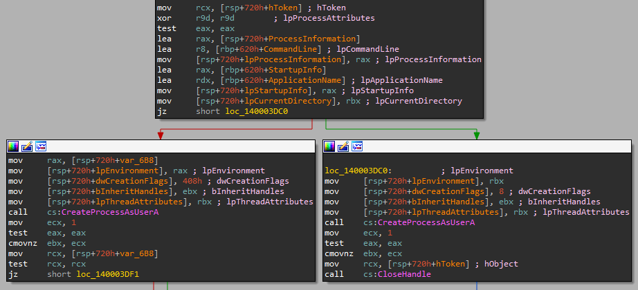Select the 'mov rcx, [rsp+720h+hToken] ; hObject' line

[421, 264]
